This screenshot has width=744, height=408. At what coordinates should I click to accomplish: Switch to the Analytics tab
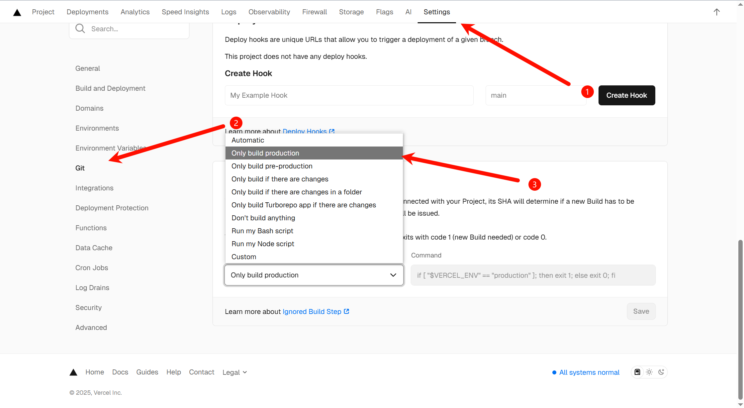135,12
